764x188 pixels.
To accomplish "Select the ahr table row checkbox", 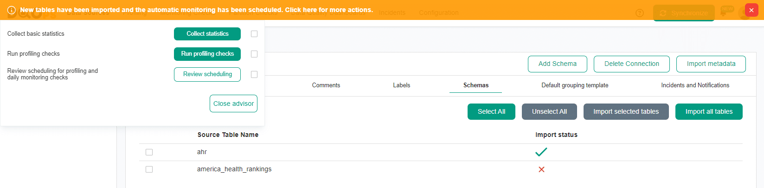I will pyautogui.click(x=149, y=152).
